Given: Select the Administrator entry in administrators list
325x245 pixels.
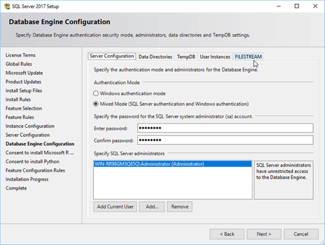Looking at the screenshot, I should (x=149, y=164).
